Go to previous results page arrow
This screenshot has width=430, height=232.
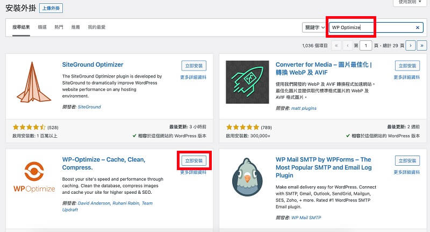(347, 46)
